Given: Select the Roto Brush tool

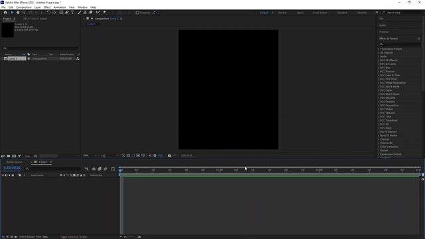Looking at the screenshot, I should (98, 13).
